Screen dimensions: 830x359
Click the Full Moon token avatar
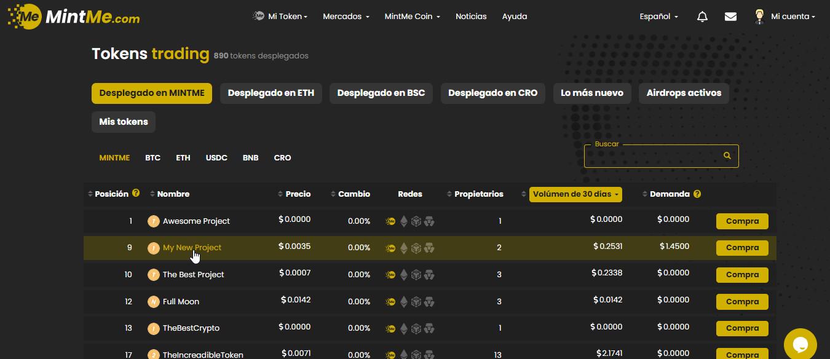154,302
